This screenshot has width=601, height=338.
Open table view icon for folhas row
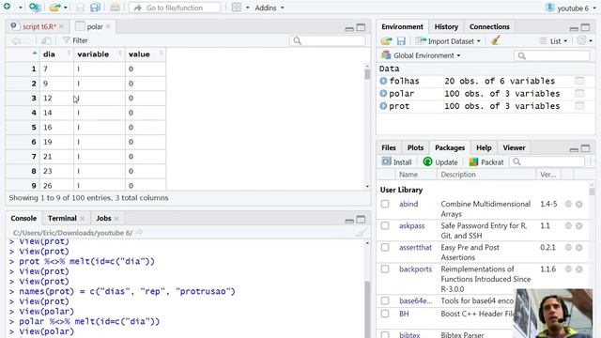(579, 81)
